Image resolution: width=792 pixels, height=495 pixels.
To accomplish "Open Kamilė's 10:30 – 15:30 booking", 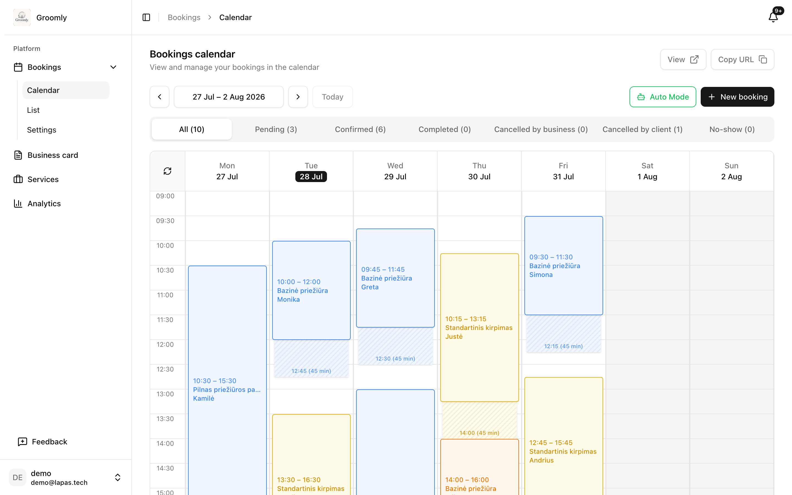I will pos(227,380).
